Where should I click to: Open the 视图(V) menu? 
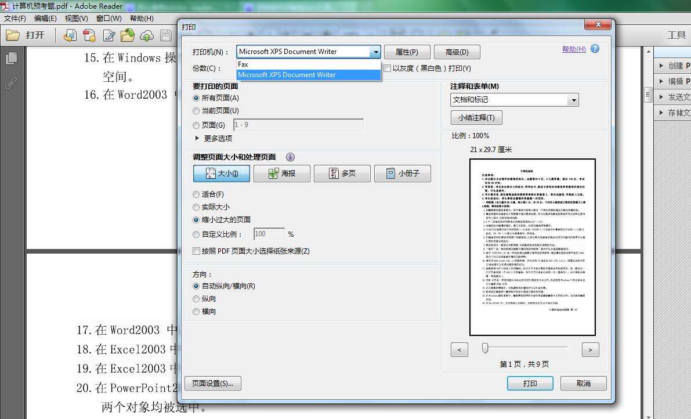76,19
